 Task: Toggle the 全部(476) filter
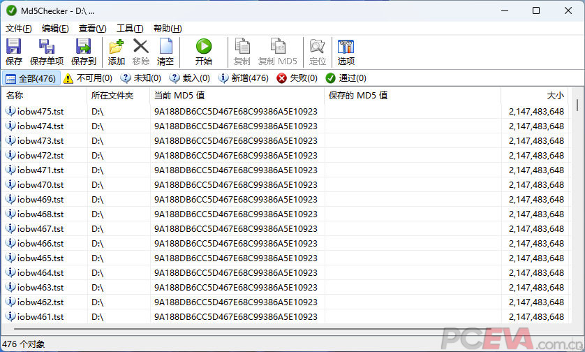[31, 78]
